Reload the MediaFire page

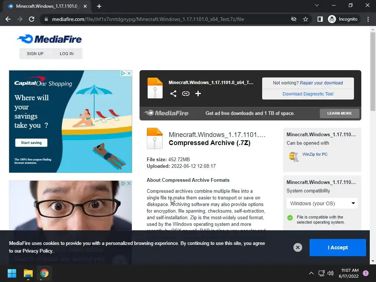(x=32, y=19)
